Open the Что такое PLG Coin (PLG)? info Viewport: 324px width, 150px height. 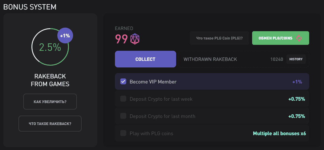tap(219, 38)
